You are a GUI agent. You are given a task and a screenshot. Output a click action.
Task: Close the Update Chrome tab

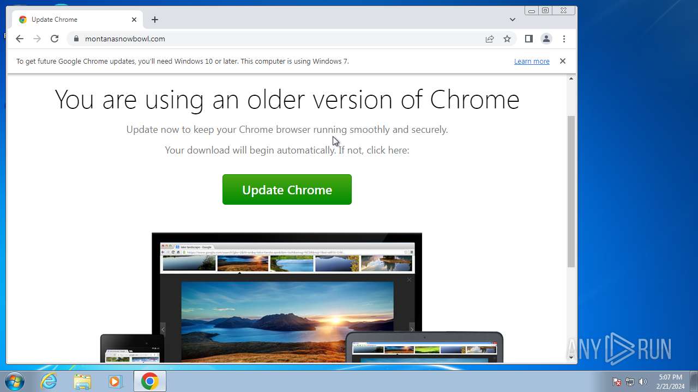(134, 20)
